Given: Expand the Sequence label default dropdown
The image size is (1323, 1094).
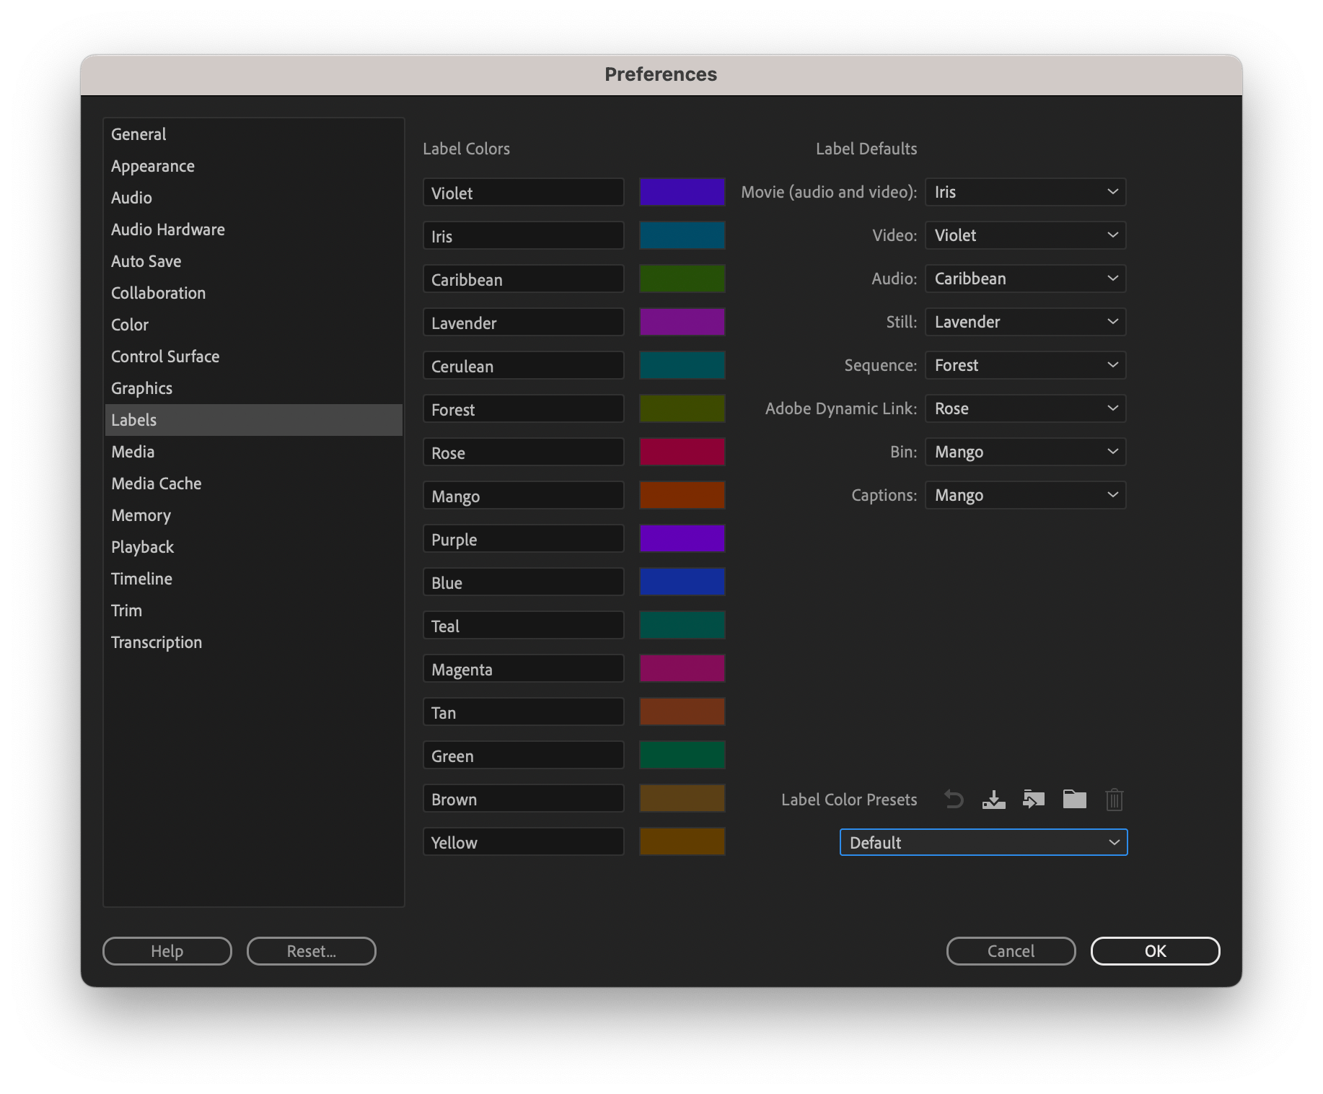Looking at the screenshot, I should tap(1025, 365).
